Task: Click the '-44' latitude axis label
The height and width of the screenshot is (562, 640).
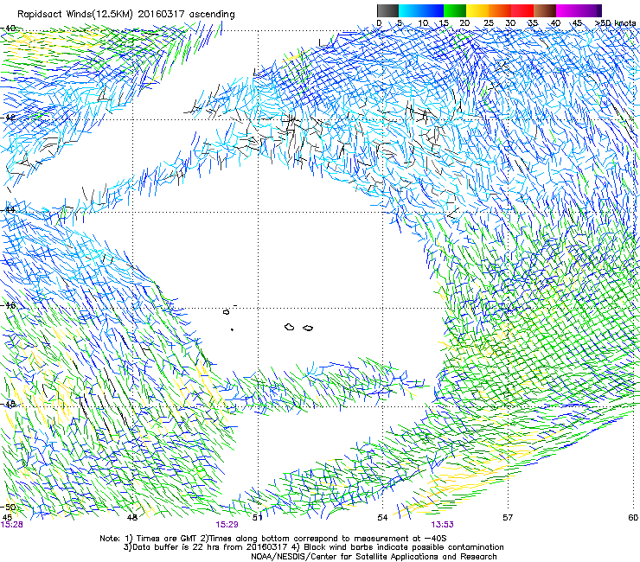Action: tap(9, 210)
